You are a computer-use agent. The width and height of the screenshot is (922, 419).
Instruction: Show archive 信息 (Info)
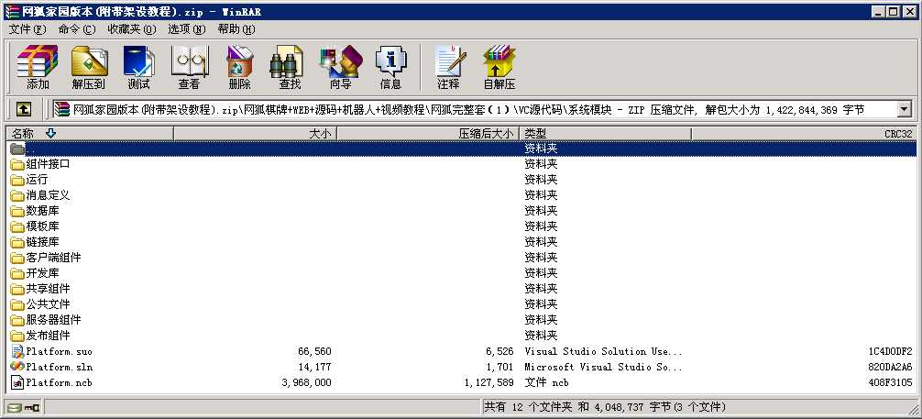[391, 67]
